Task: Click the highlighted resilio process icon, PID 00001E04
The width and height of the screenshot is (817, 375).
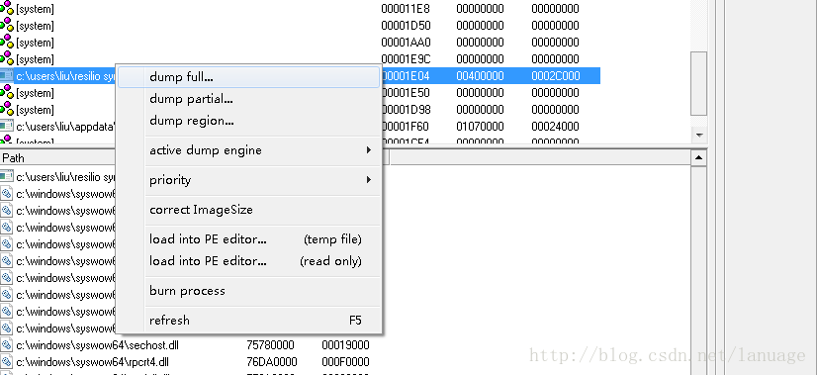Action: pyautogui.click(x=6, y=75)
